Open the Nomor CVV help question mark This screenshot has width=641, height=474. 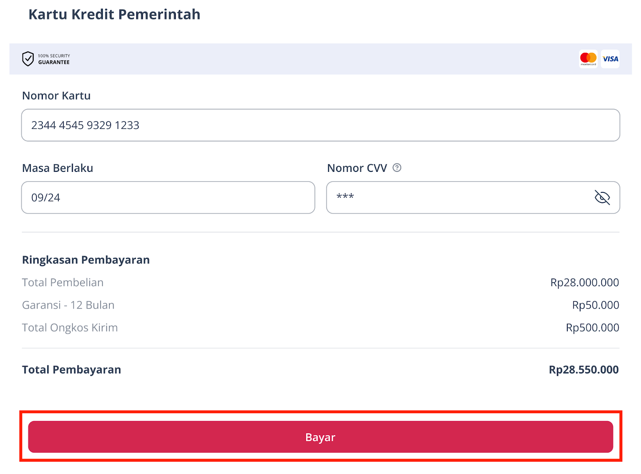point(397,168)
